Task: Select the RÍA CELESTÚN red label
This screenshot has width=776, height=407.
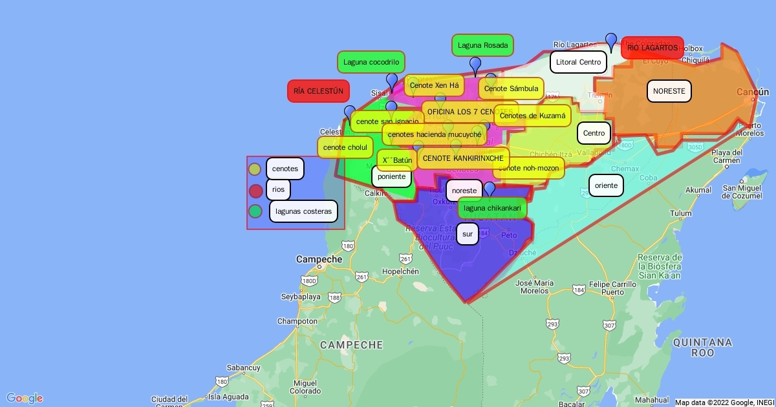Action: [318, 91]
